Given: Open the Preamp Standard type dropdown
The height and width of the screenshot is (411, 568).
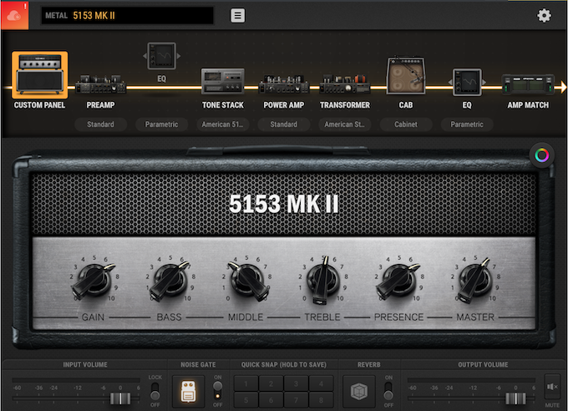Looking at the screenshot, I should click(101, 124).
